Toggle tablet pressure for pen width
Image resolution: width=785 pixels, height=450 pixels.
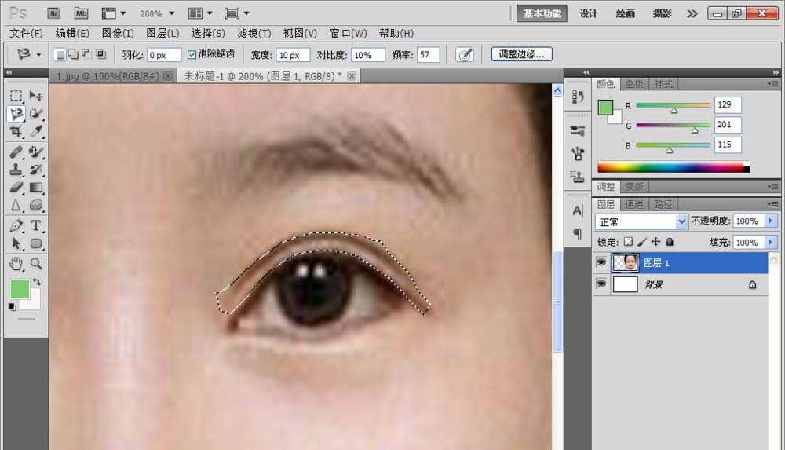tap(465, 55)
